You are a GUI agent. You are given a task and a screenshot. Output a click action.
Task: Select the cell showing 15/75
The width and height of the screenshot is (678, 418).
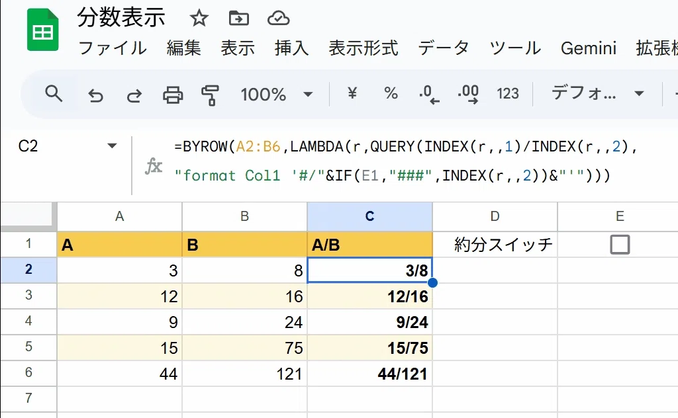pos(369,348)
